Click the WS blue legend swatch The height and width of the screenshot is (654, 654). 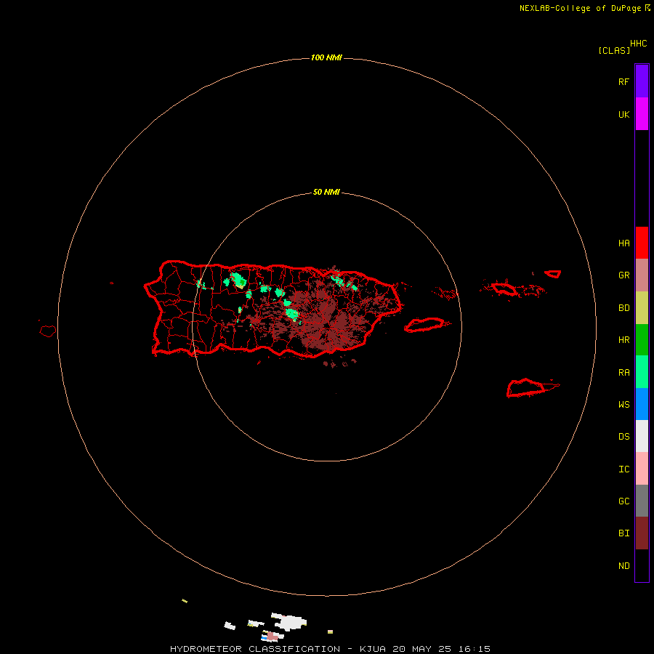tap(642, 404)
